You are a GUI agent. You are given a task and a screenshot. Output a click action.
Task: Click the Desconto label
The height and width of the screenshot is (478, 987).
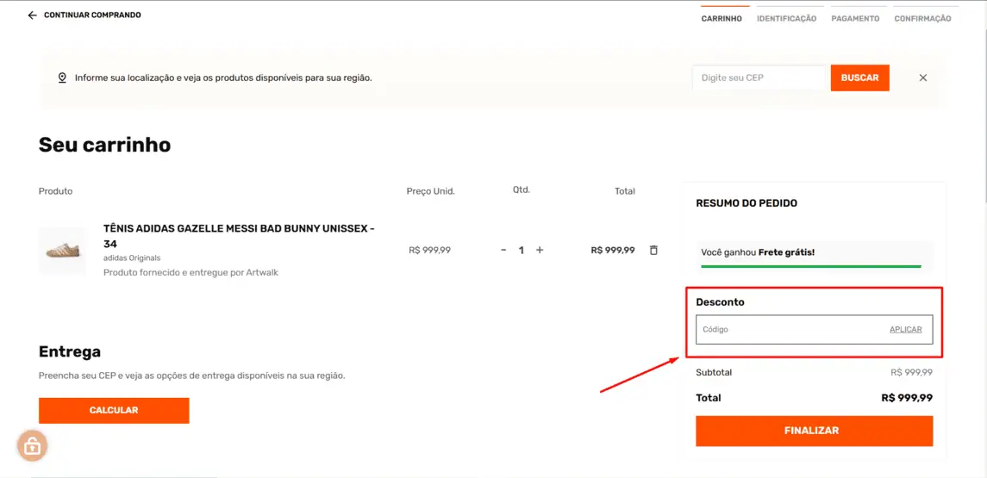[720, 302]
